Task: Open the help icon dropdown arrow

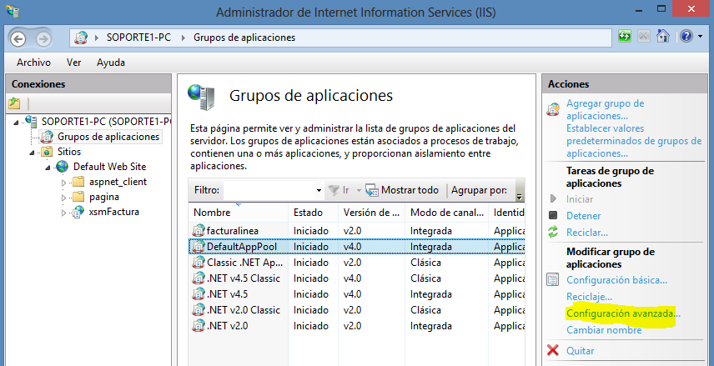Action: pos(701,36)
